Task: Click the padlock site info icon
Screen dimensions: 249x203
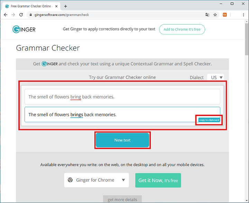Action: 31,15
